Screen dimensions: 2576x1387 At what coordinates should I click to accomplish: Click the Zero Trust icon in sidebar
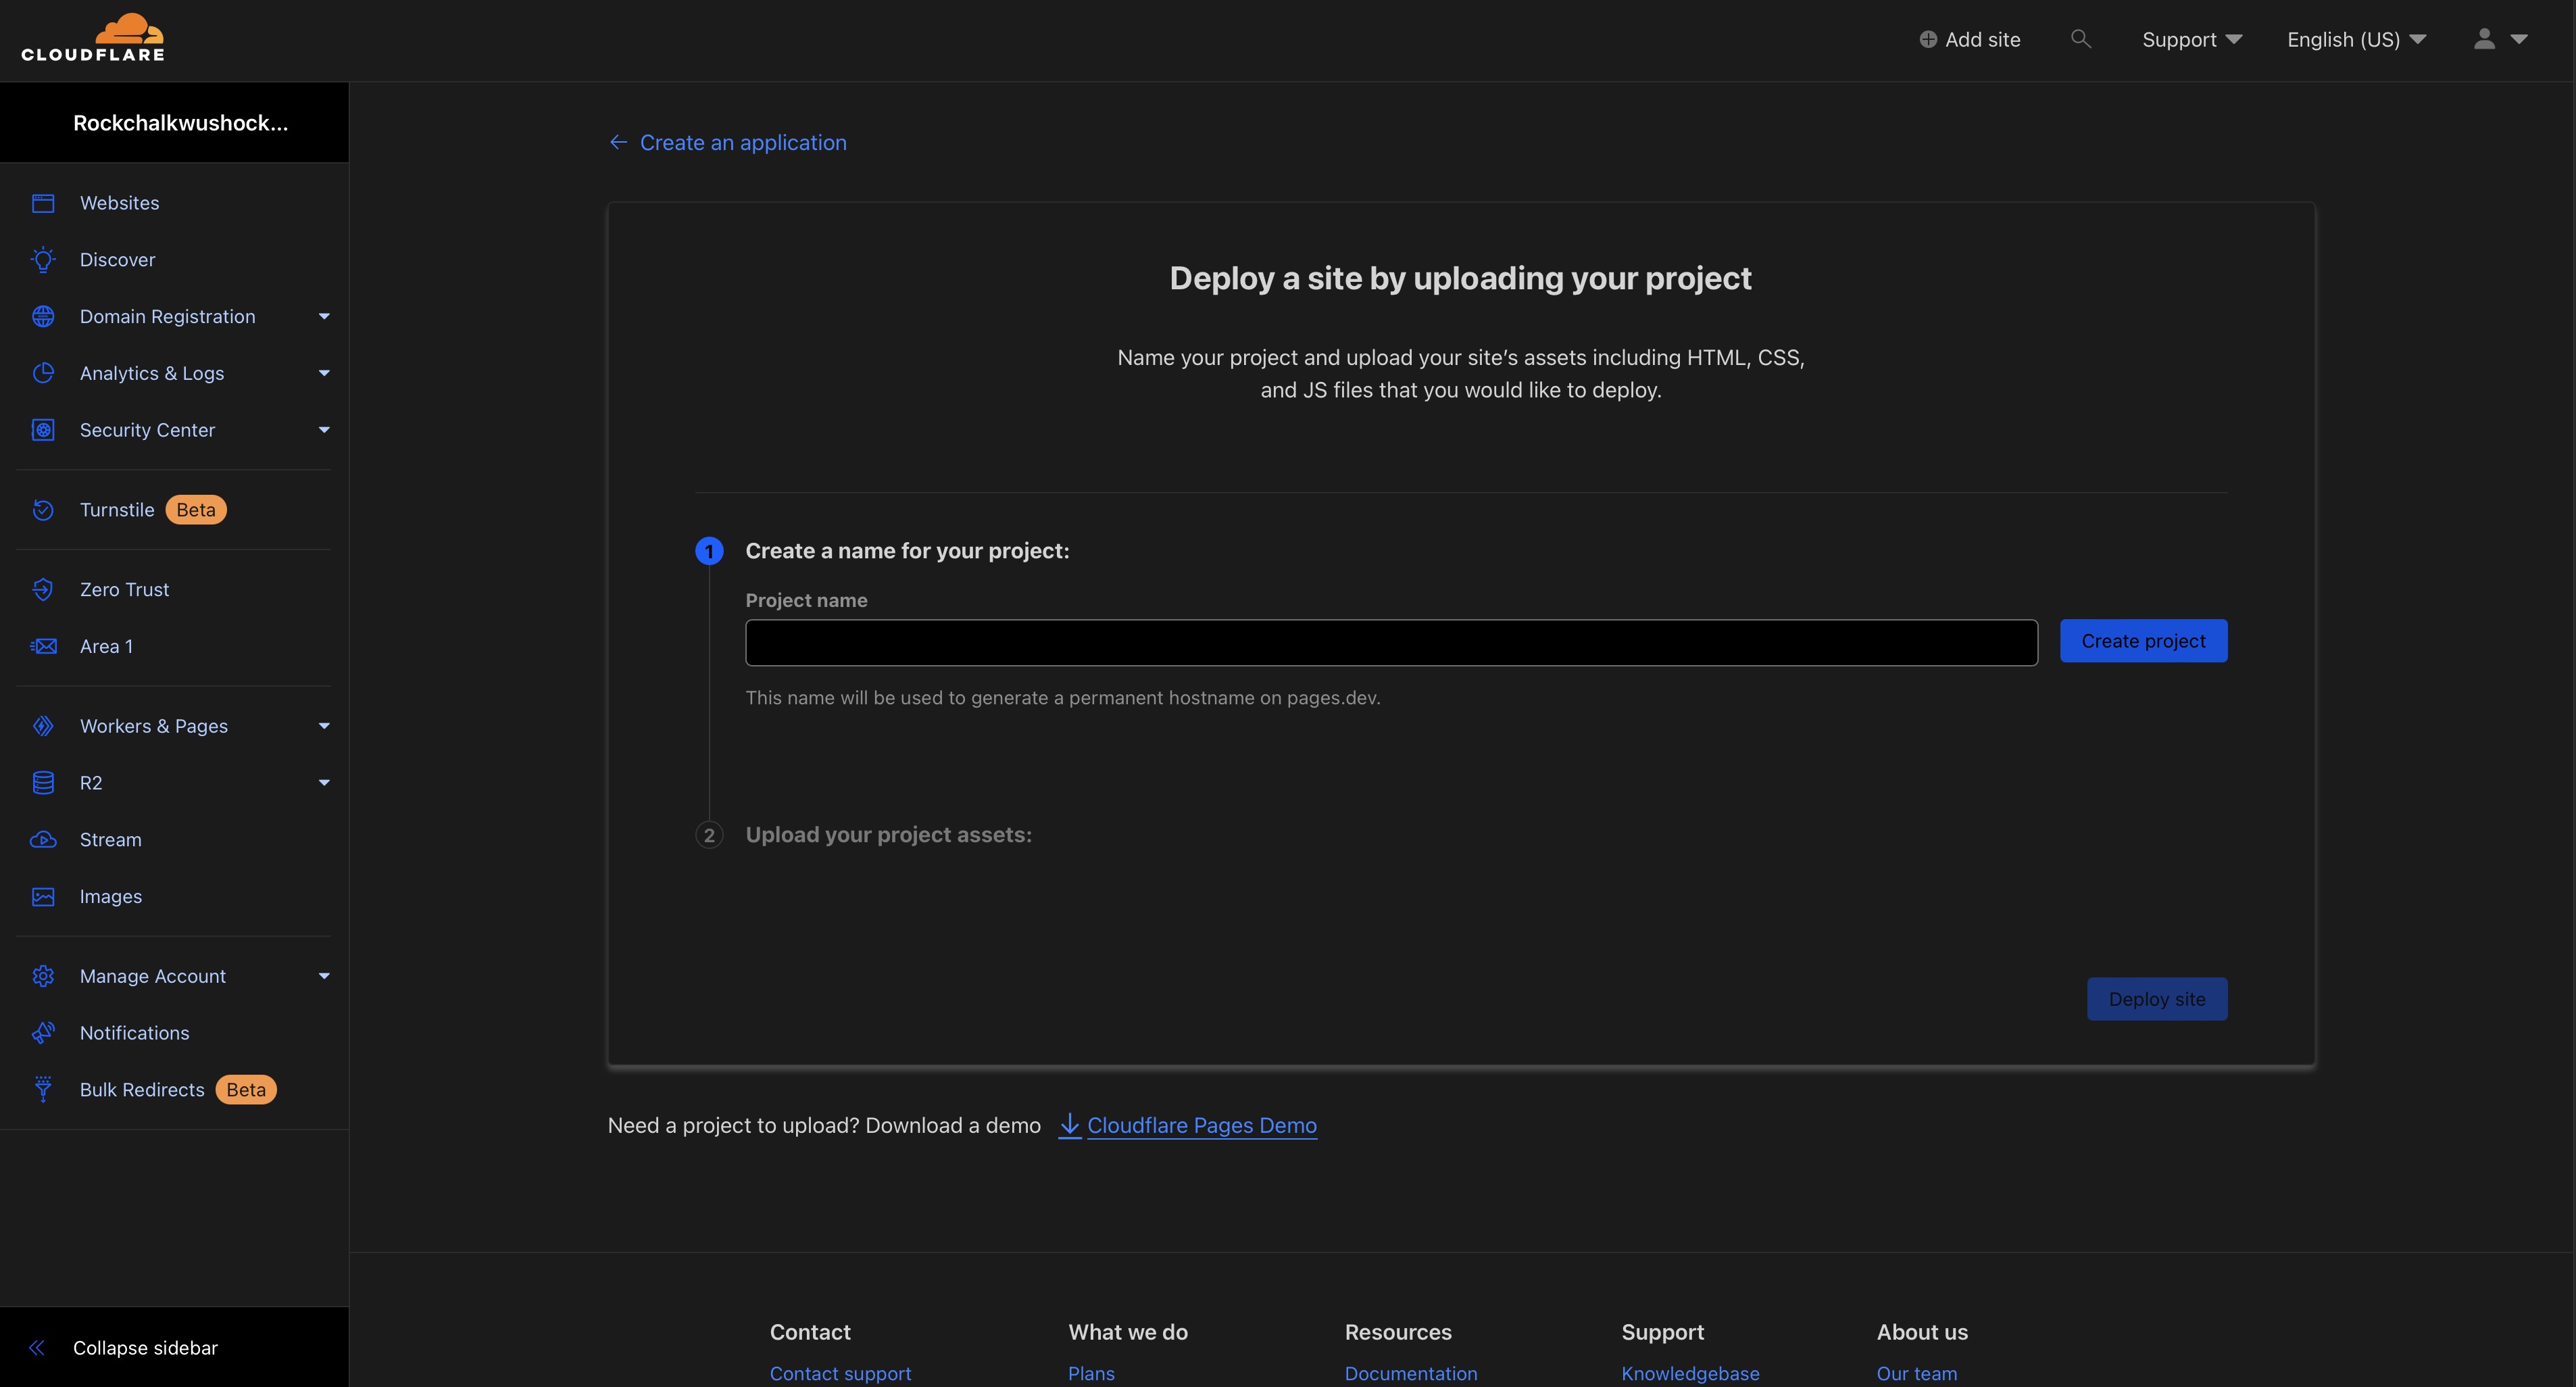pos(41,589)
